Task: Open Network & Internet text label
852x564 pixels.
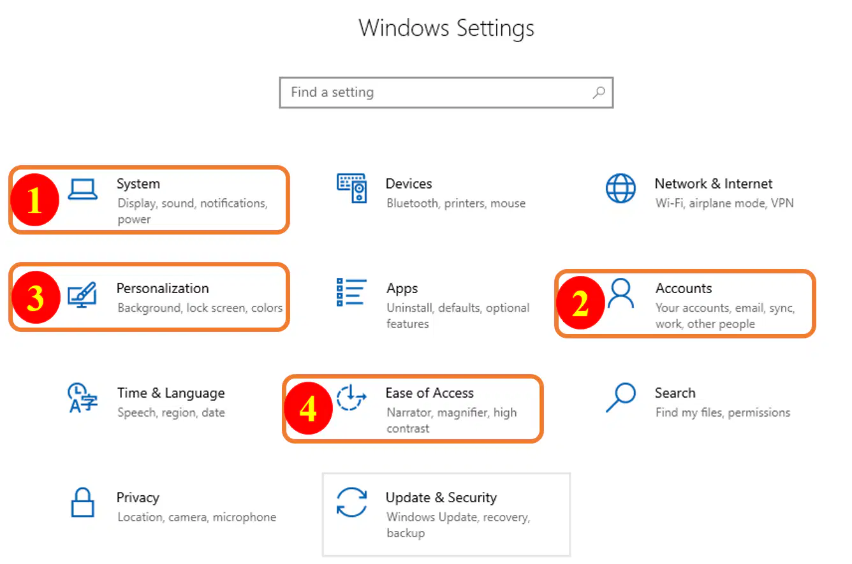Action: (x=714, y=184)
